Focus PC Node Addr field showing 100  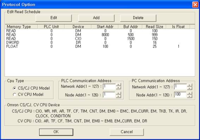(x=180, y=95)
